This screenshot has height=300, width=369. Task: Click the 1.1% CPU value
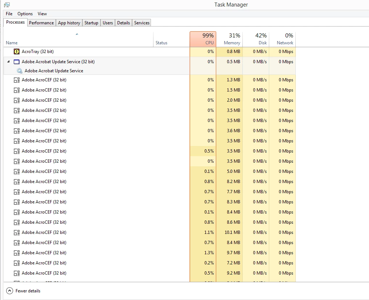click(209, 232)
